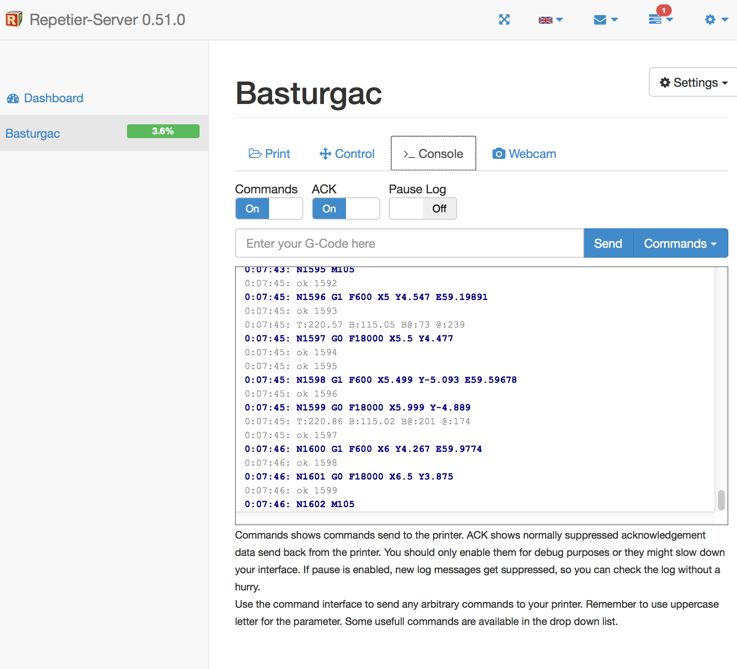The height and width of the screenshot is (669, 737).
Task: Select the Console tab
Action: click(x=433, y=154)
